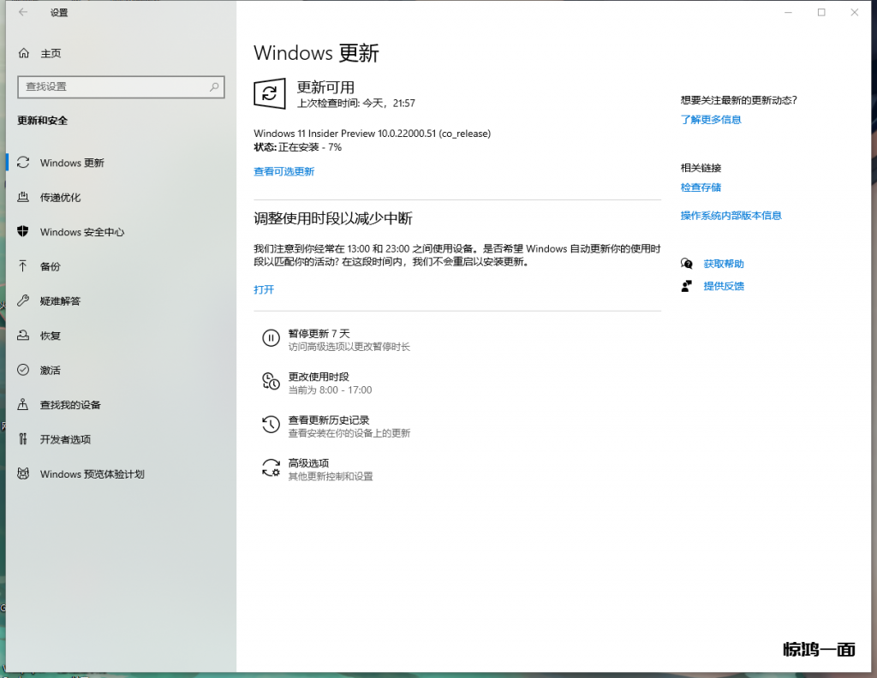This screenshot has height=678, width=877.
Task: Open Windows 安全中心 in sidebar
Action: [x=81, y=232]
